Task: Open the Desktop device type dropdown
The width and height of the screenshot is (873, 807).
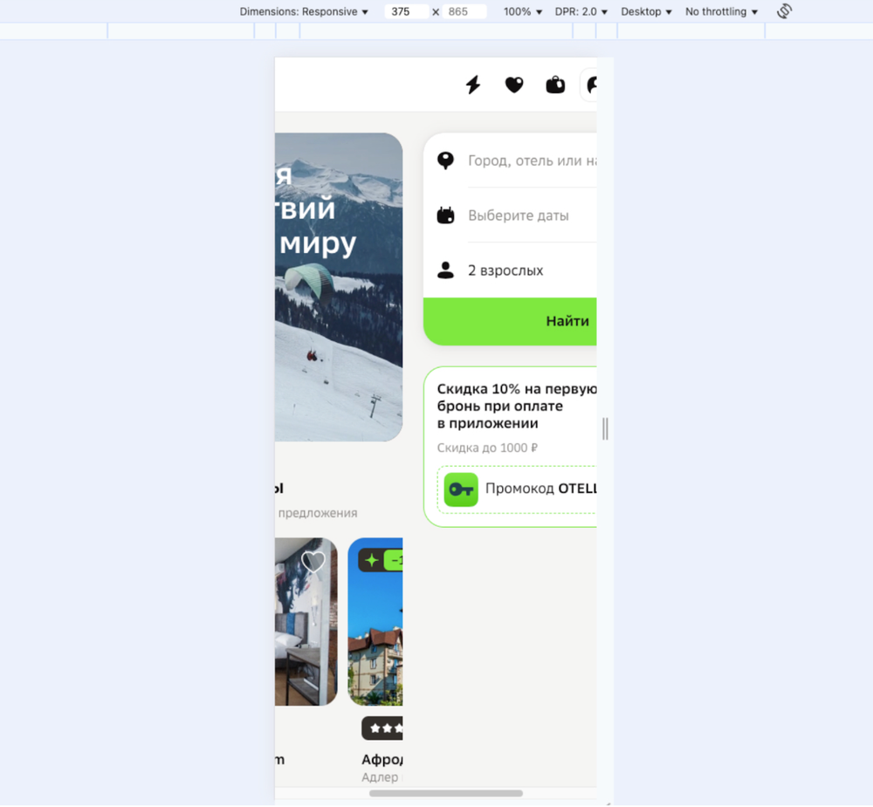Action: click(646, 11)
